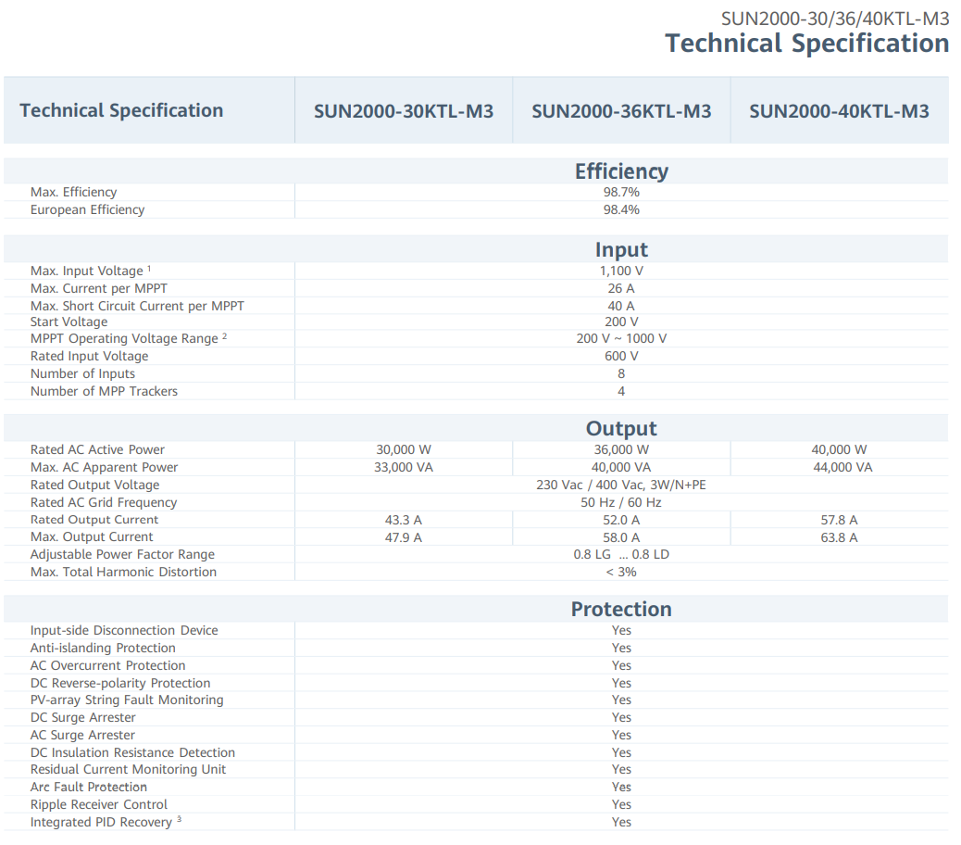This screenshot has height=845, width=961.
Task: Select the 50 Hz / 60 Hz value
Action: 621,502
